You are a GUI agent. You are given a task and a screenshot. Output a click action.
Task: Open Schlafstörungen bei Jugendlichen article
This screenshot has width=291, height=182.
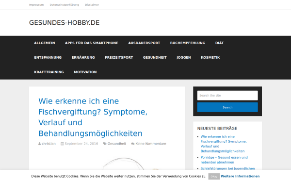coord(228,168)
